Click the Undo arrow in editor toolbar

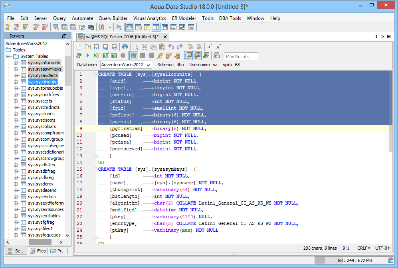tap(171, 47)
